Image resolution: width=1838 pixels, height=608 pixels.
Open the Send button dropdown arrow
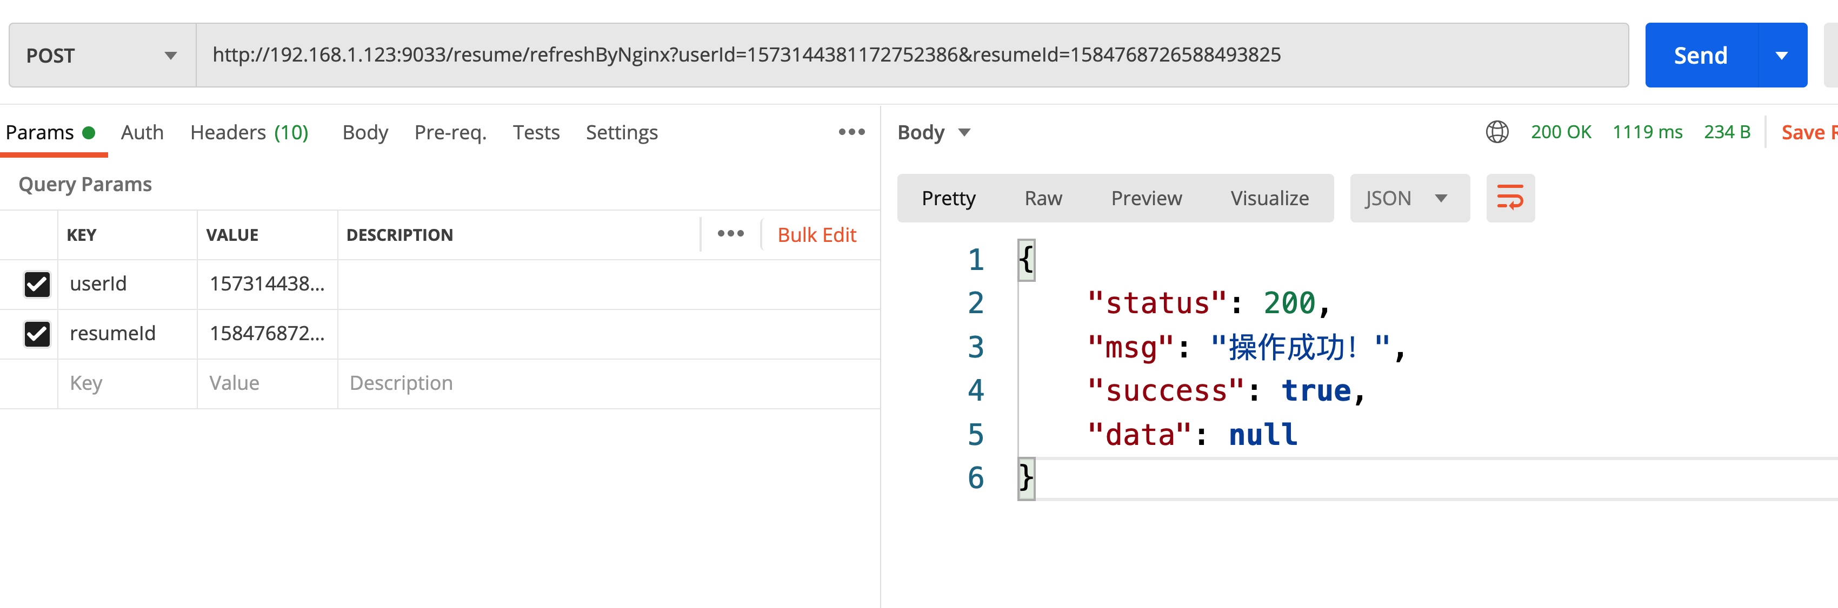1781,56
